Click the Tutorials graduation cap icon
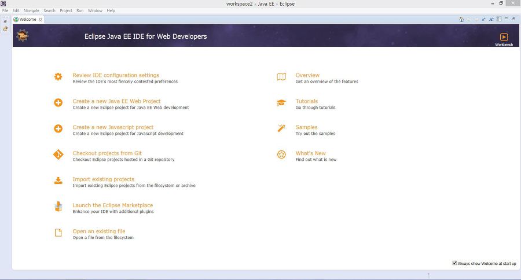 point(281,102)
